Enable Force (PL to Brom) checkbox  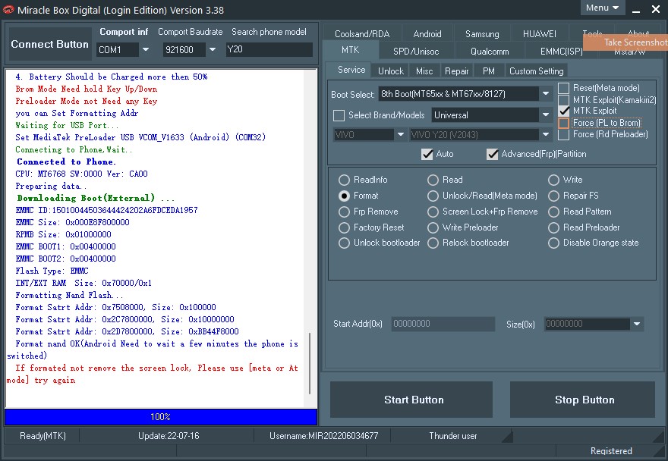(x=563, y=123)
